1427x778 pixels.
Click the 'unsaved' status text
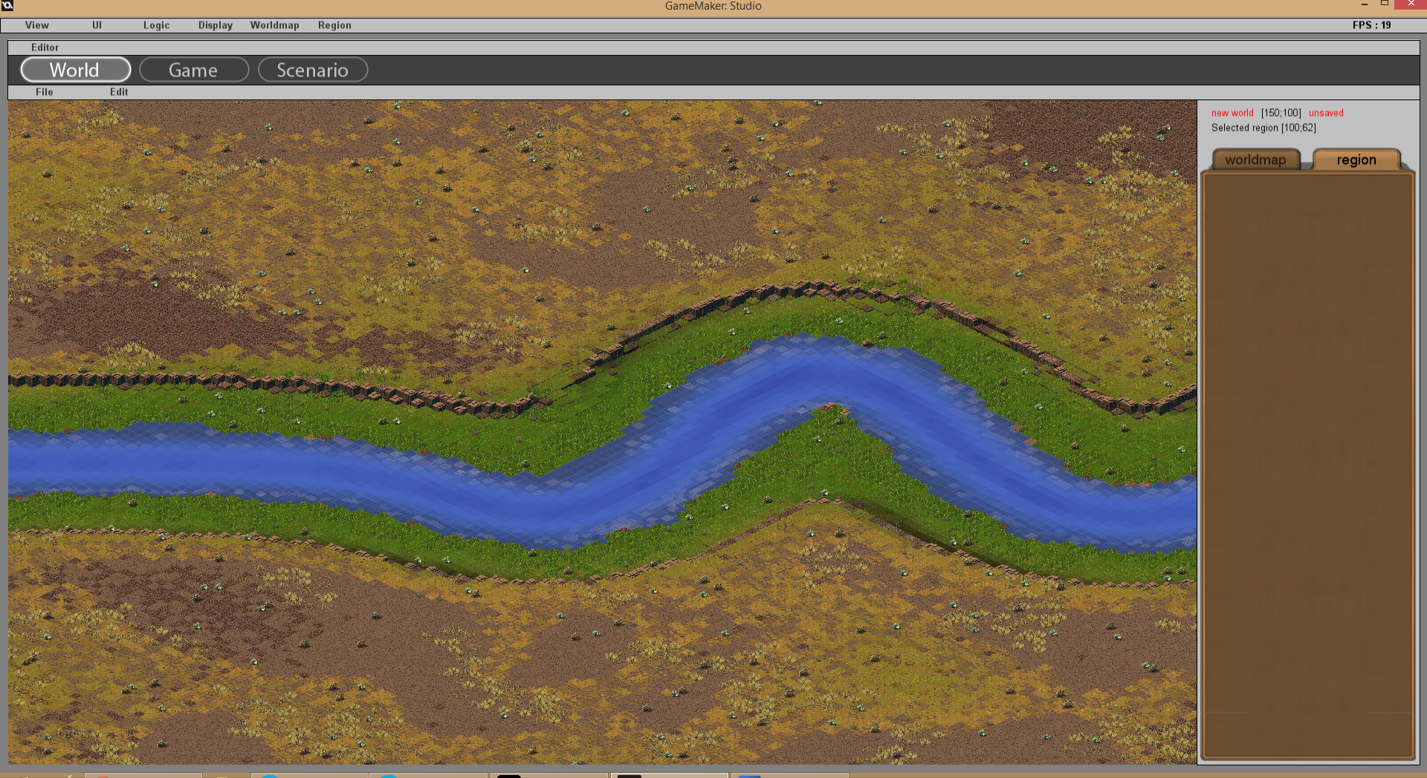coord(1326,113)
